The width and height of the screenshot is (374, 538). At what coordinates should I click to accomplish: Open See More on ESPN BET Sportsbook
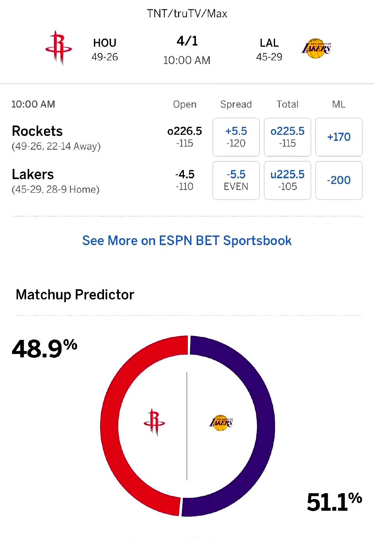coord(187,241)
